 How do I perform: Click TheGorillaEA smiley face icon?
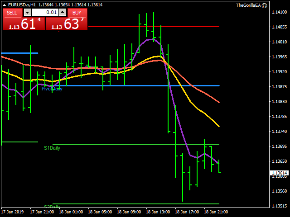click(265, 5)
